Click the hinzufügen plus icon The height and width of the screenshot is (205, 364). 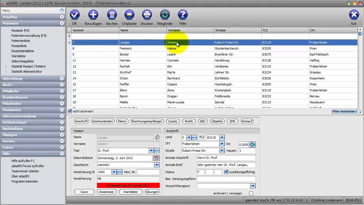point(93,15)
